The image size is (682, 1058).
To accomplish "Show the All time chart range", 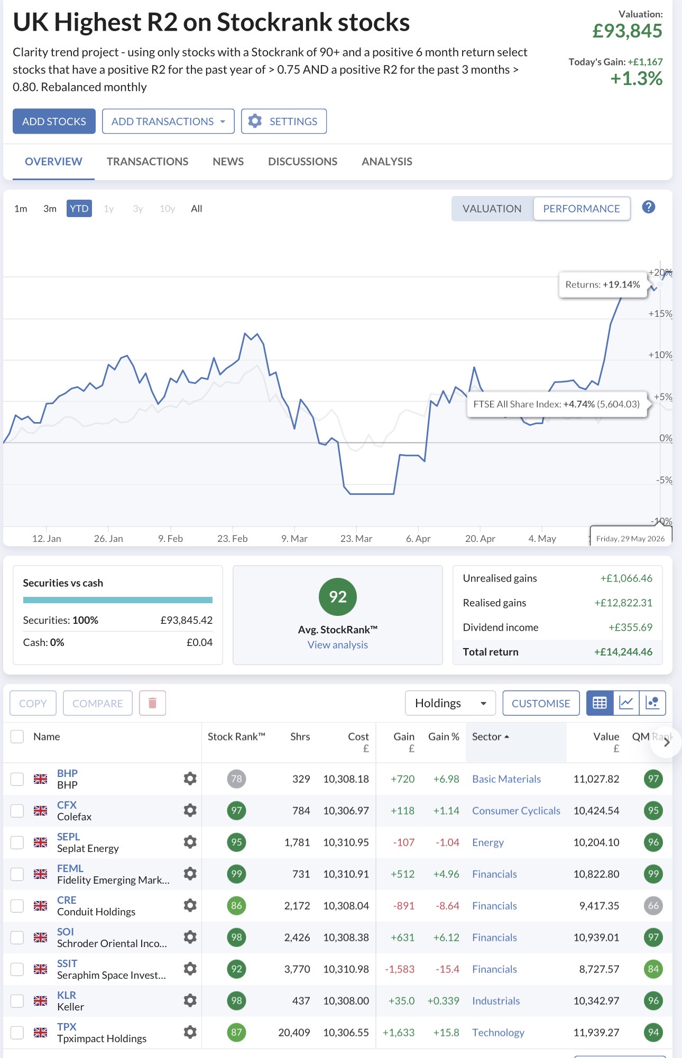I will [197, 209].
